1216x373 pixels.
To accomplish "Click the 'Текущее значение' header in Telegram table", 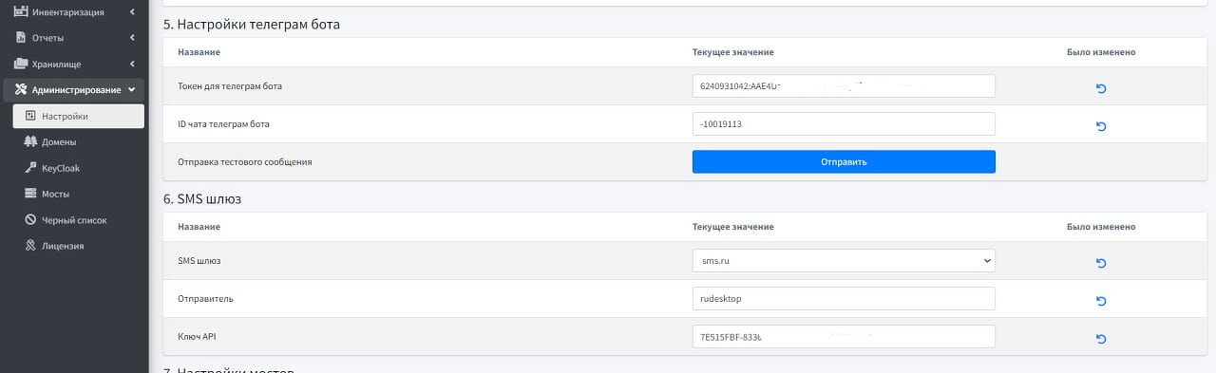I will (733, 52).
